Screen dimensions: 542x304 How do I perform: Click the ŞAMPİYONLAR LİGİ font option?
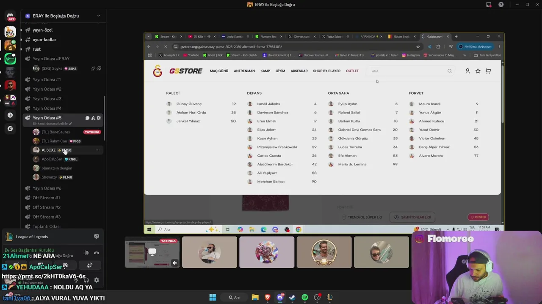412,217
